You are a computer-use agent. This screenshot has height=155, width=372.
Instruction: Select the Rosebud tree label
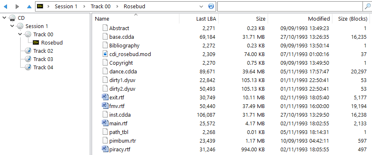(x=52, y=42)
